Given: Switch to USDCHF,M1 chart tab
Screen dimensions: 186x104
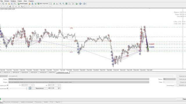Looking at the screenshot, I should coord(7,73).
